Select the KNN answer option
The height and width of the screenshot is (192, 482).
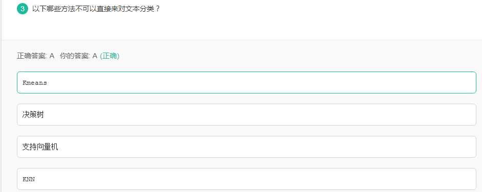[247, 179]
